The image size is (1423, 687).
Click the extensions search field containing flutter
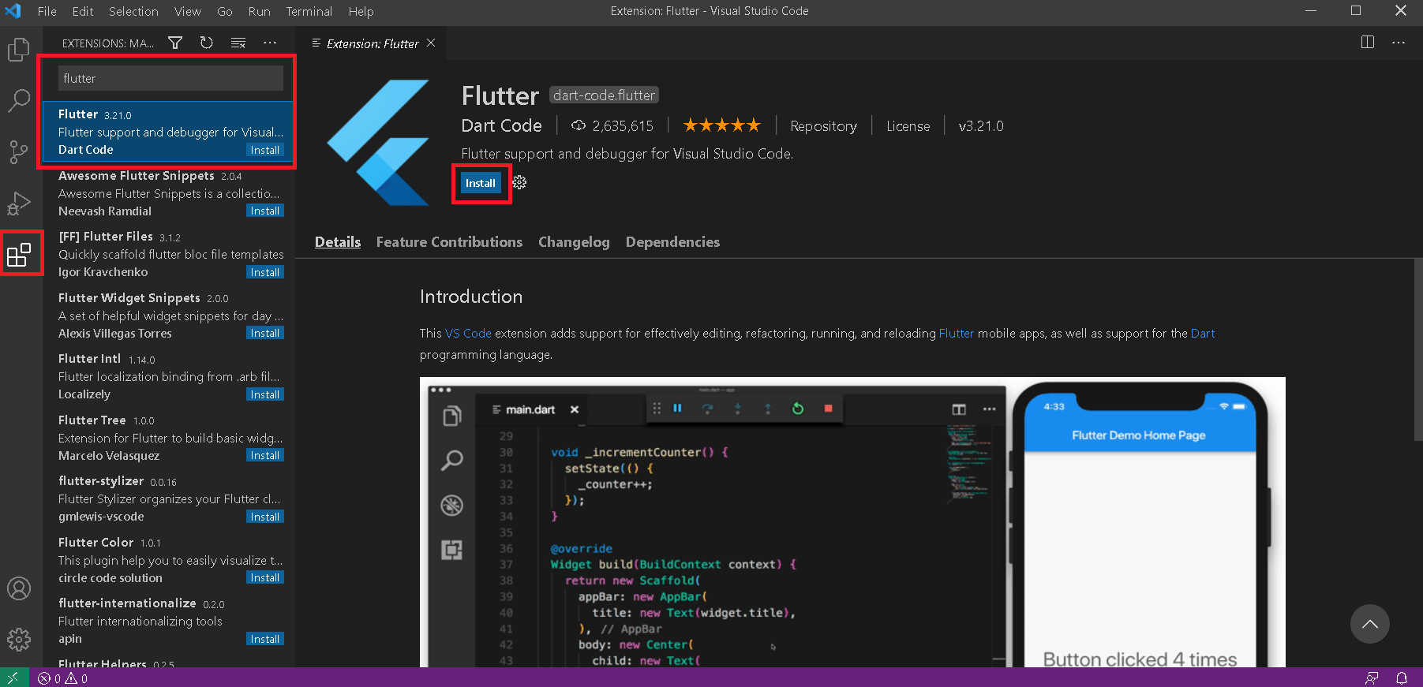coord(170,78)
